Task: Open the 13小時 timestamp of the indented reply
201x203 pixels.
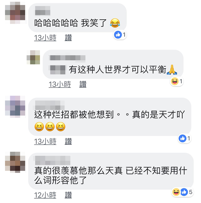Action: click(x=60, y=84)
